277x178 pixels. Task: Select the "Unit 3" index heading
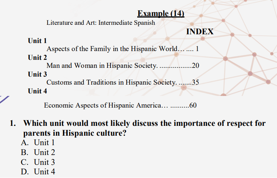tap(37, 74)
